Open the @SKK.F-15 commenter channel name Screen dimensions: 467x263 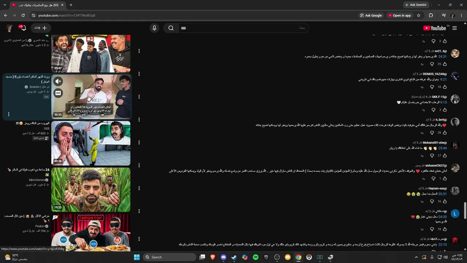pos(439,97)
